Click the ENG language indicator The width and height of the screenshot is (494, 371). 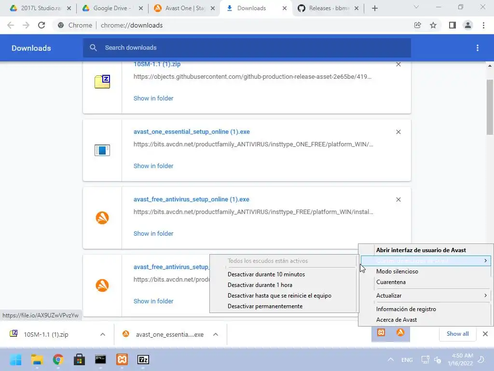click(407, 359)
